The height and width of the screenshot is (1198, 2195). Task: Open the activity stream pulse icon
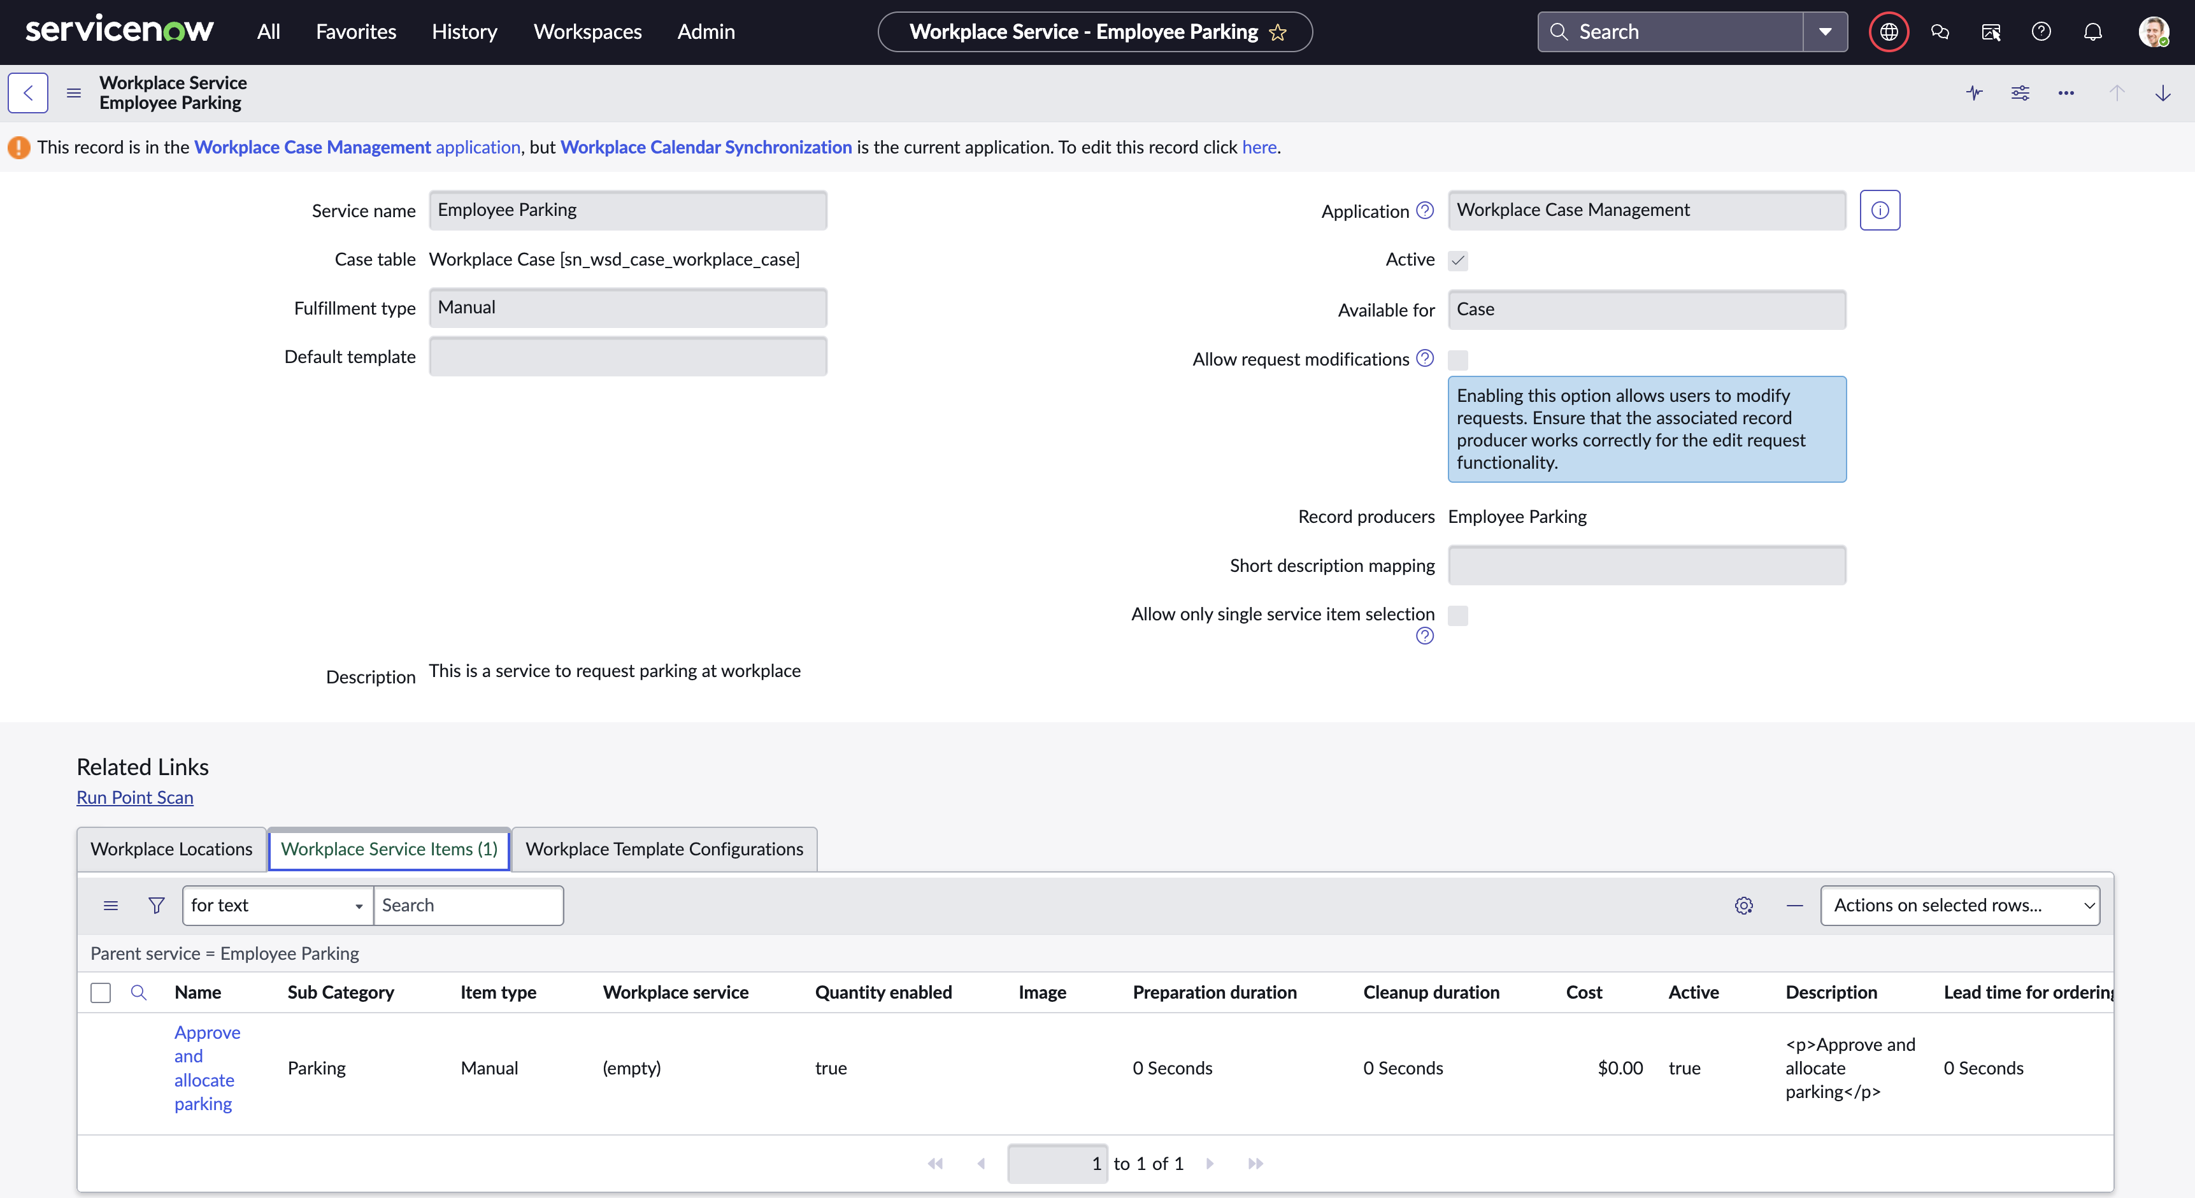(1975, 93)
